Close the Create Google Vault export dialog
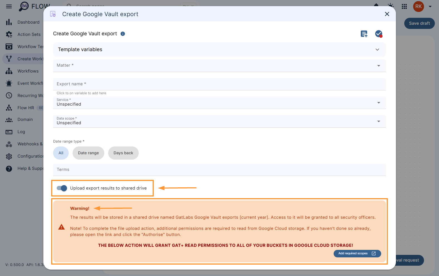 (x=387, y=14)
